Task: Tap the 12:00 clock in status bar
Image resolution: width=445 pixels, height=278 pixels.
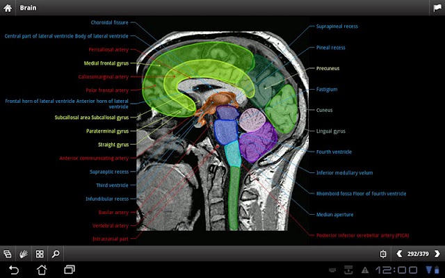Action: coord(396,270)
